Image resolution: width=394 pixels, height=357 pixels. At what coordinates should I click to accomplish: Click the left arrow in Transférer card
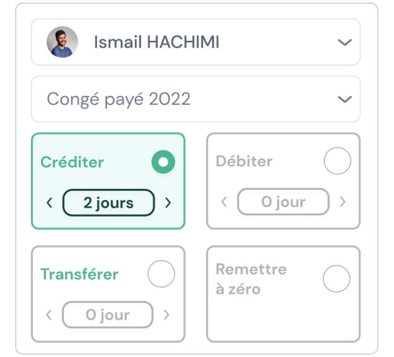(x=49, y=315)
